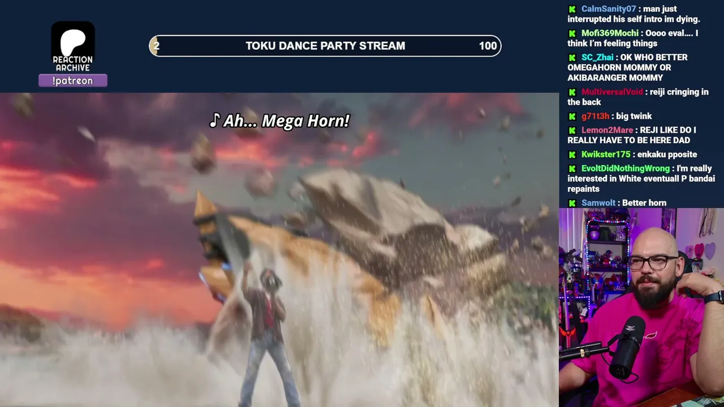Click the Samwolt username in chat
The width and height of the screenshot is (724, 407).
[598, 203]
